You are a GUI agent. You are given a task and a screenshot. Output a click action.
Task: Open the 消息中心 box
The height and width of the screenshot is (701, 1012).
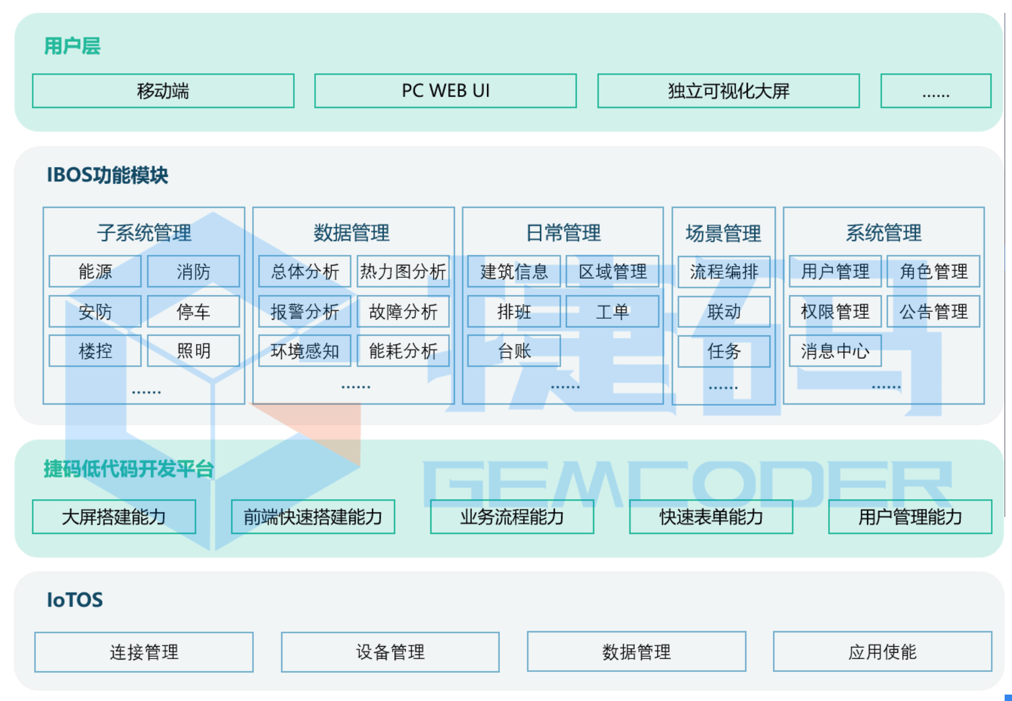pyautogui.click(x=835, y=351)
